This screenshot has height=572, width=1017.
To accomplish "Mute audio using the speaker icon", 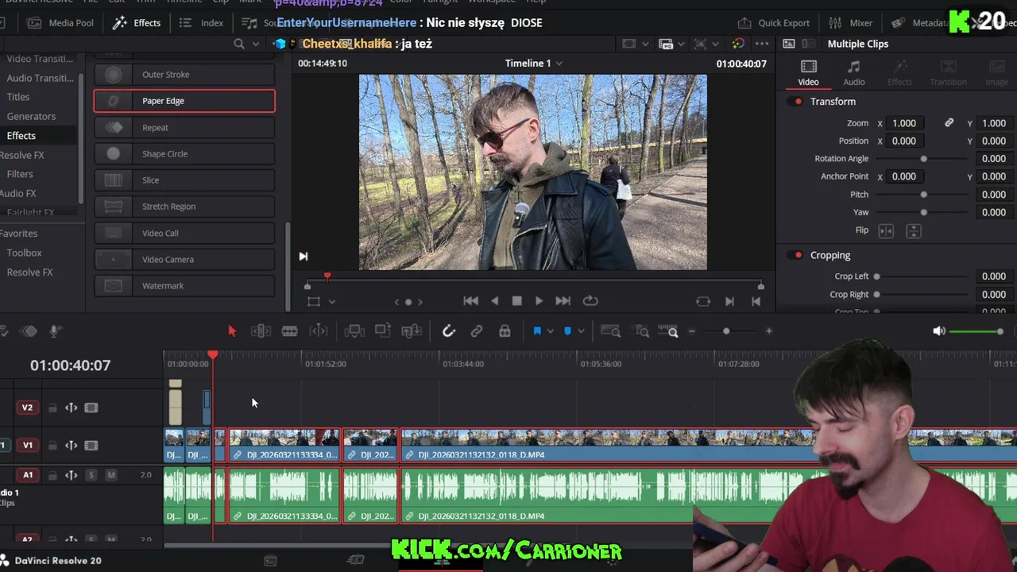I will pos(939,331).
